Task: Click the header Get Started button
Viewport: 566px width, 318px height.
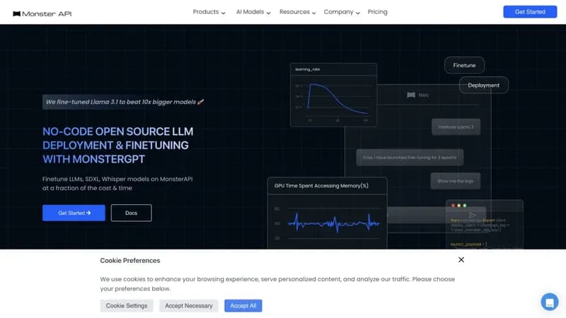Action: (529, 12)
